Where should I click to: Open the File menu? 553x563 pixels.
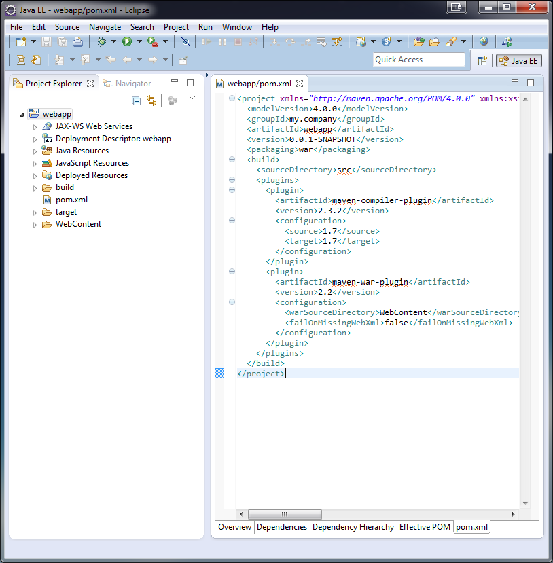[x=16, y=27]
